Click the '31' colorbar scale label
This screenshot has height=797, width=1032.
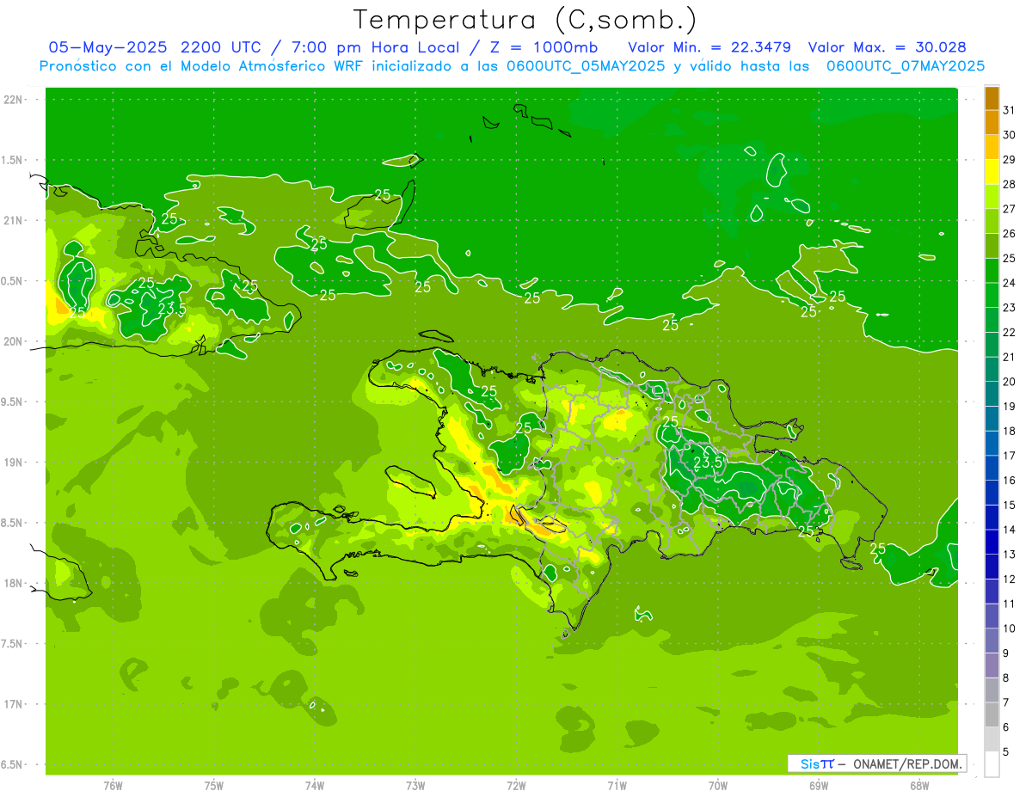point(1010,110)
